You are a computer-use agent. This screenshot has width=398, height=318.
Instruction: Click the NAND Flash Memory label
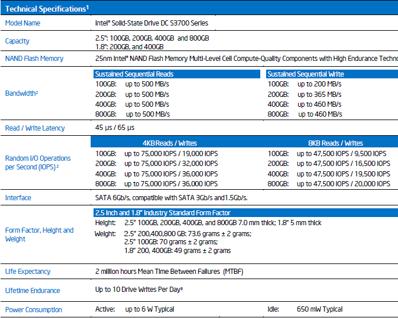tap(34, 59)
